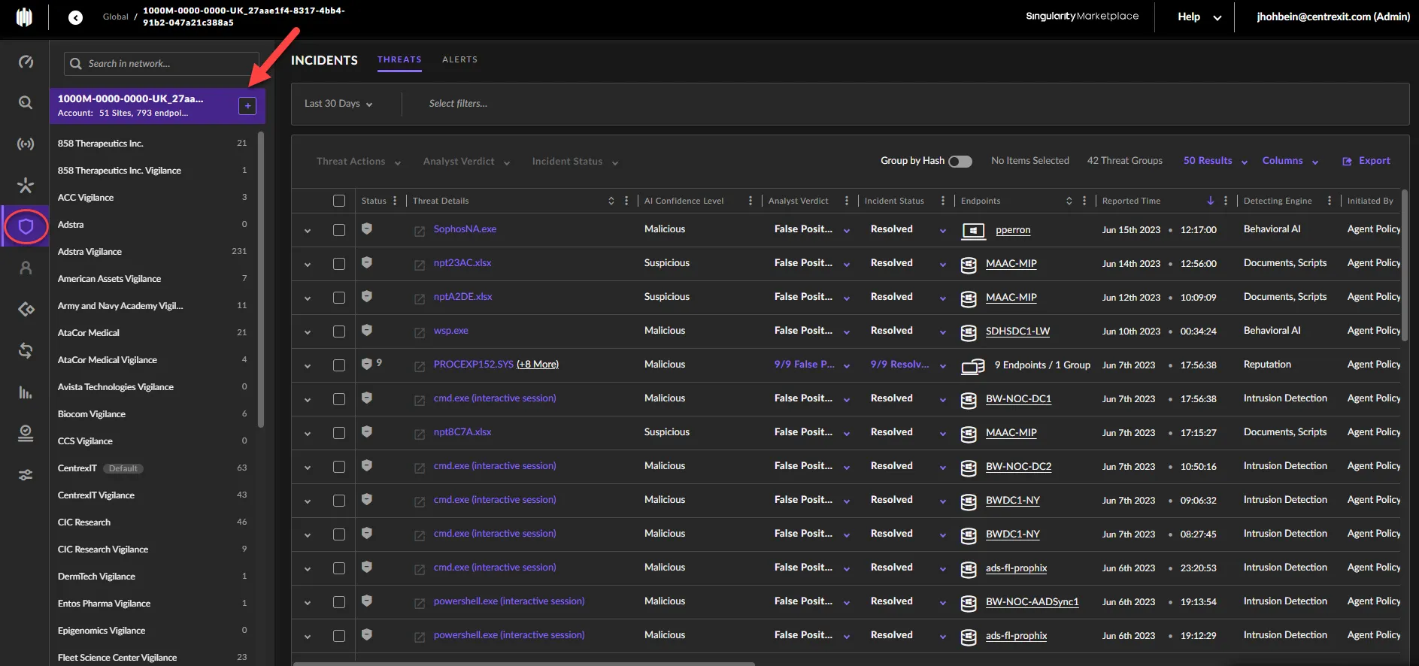Open the Visibility search icon in sidebar
Image resolution: width=1419 pixels, height=666 pixels.
tap(26, 102)
